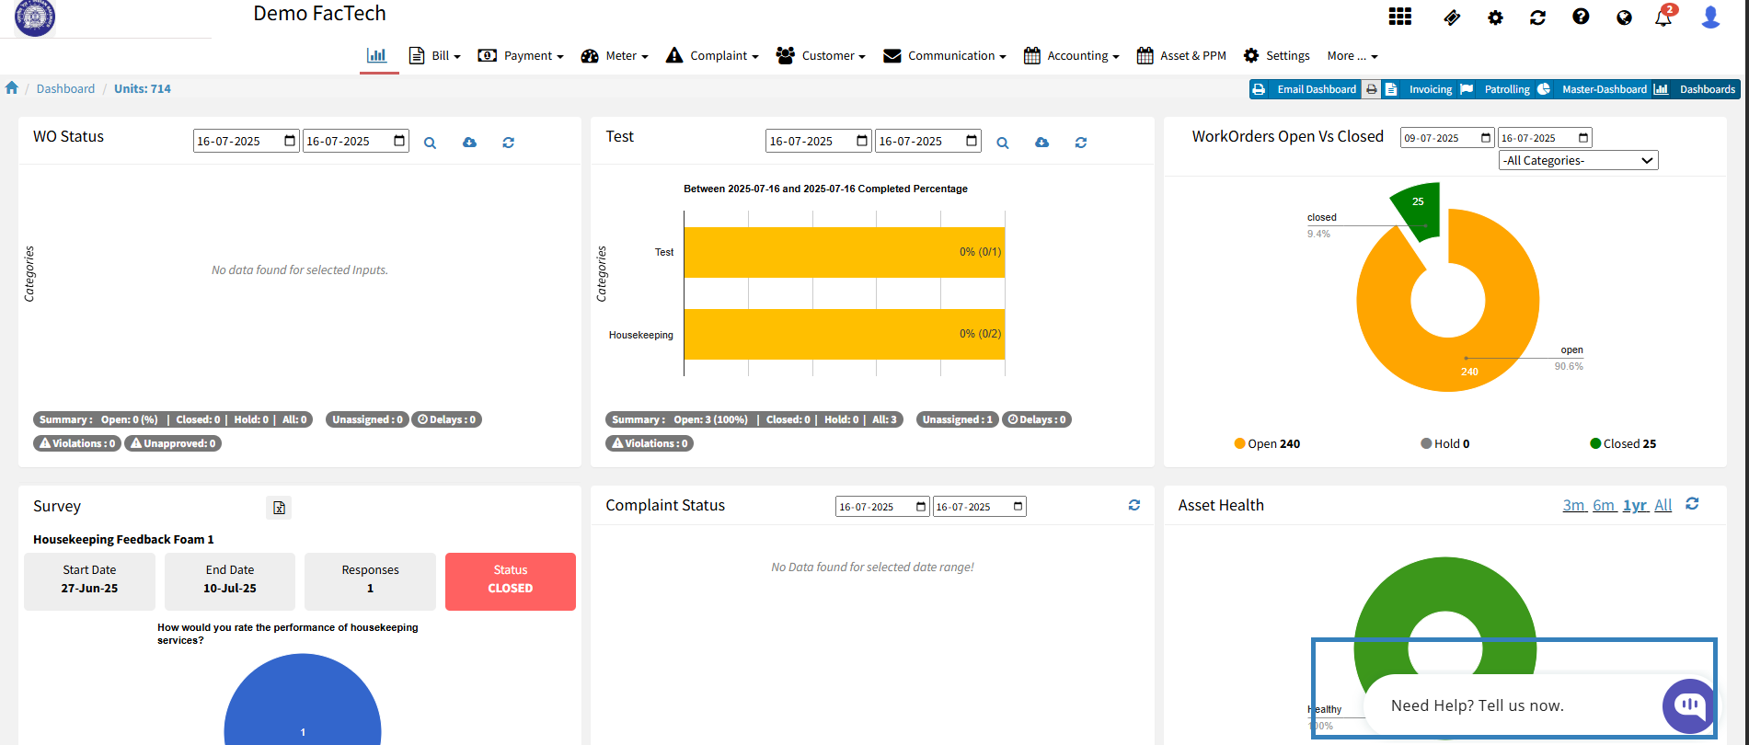The image size is (1749, 745).
Task: Expand the More menu
Action: [x=1352, y=56]
